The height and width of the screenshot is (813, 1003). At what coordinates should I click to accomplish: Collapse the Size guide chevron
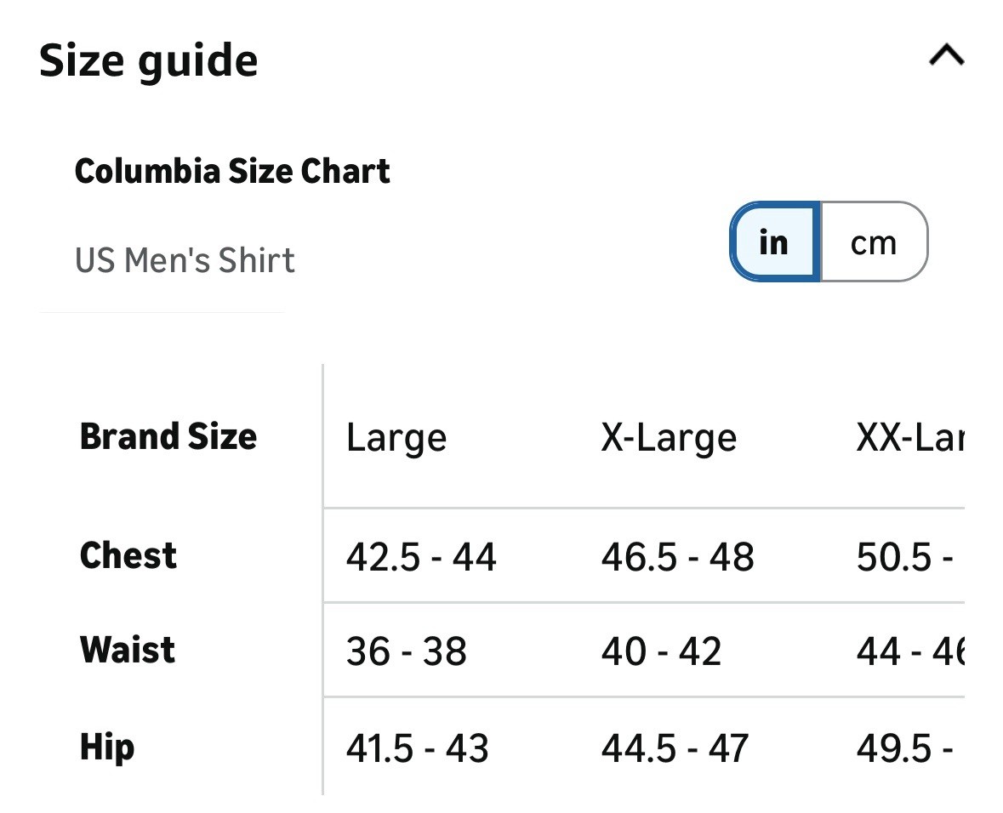tap(946, 56)
